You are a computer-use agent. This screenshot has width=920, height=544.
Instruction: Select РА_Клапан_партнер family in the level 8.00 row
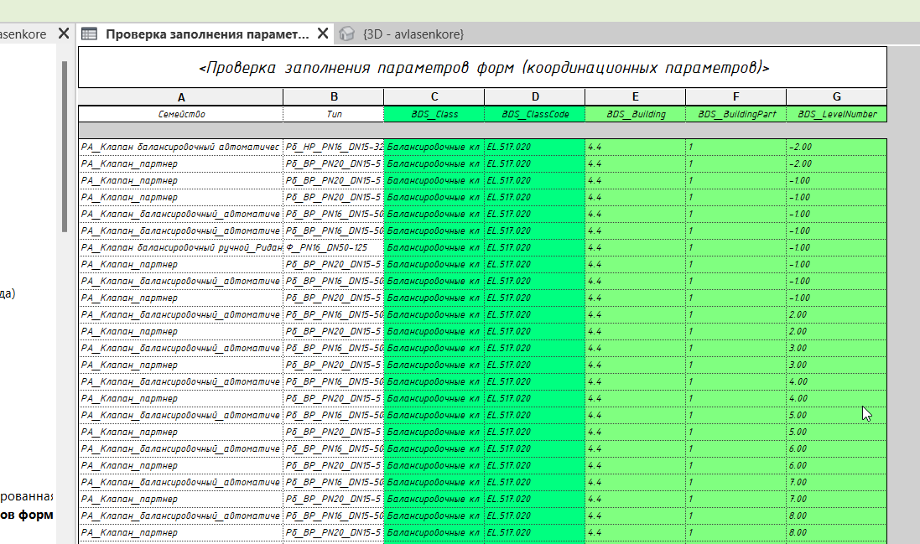coord(180,533)
